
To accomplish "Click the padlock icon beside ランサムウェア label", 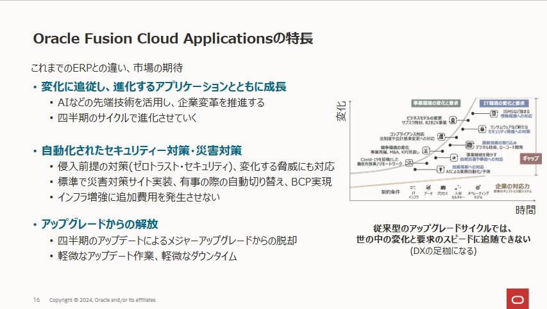I will click(x=482, y=129).
